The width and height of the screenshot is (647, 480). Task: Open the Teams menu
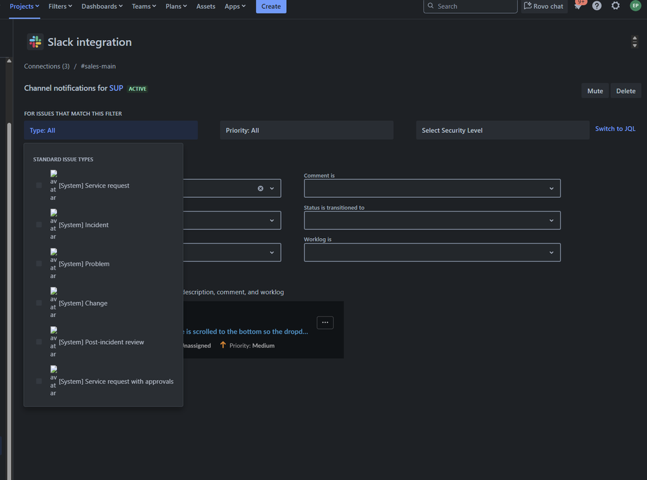click(x=144, y=6)
